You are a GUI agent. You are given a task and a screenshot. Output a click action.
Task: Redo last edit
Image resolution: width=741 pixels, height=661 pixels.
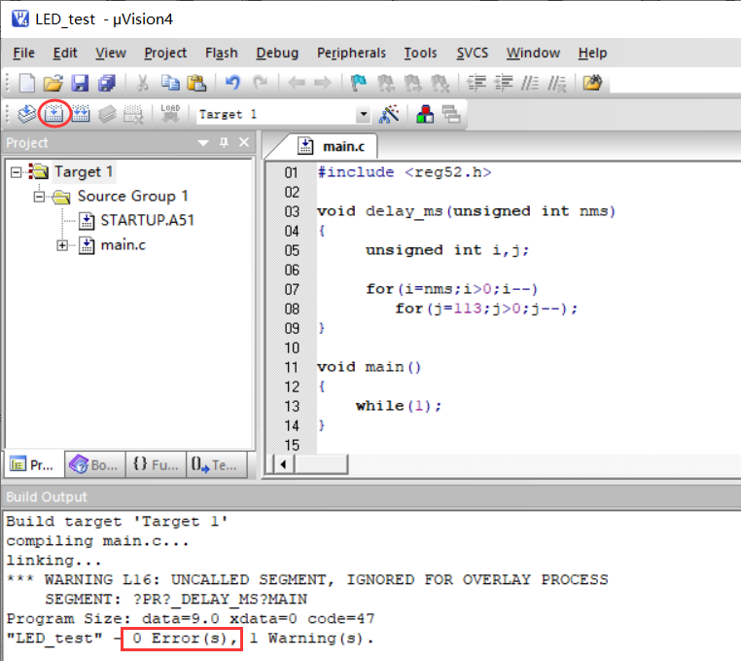(260, 83)
